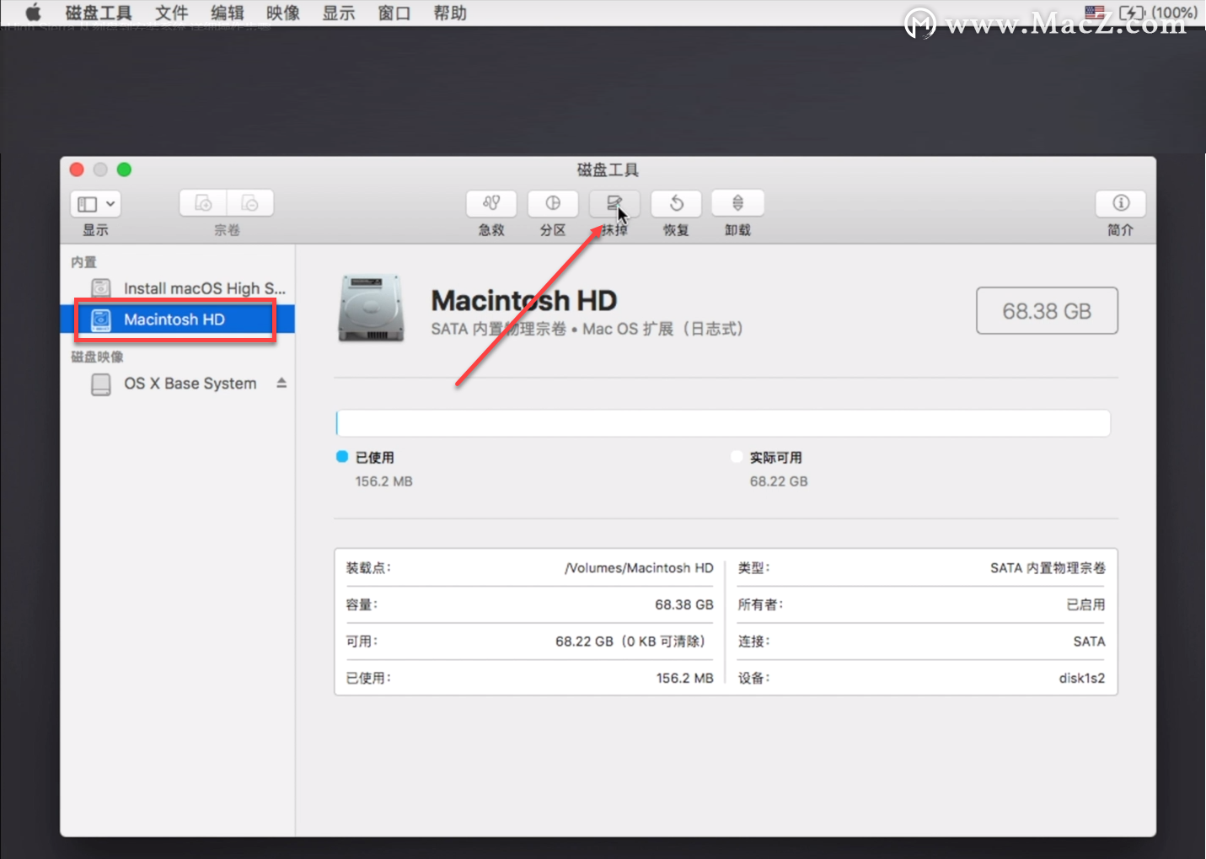The width and height of the screenshot is (1206, 859).
Task: Click the 磁盘映像 sidebar section header
Action: pos(97,357)
